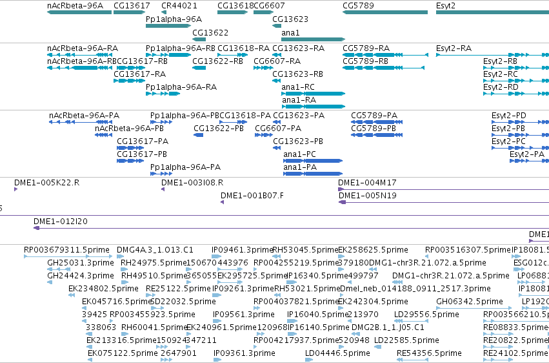
Task: Select the CR44021 gene glyph
Action: point(164,12)
